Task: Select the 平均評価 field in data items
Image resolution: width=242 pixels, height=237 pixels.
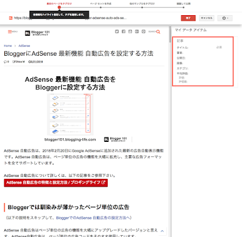Action: pos(183,73)
